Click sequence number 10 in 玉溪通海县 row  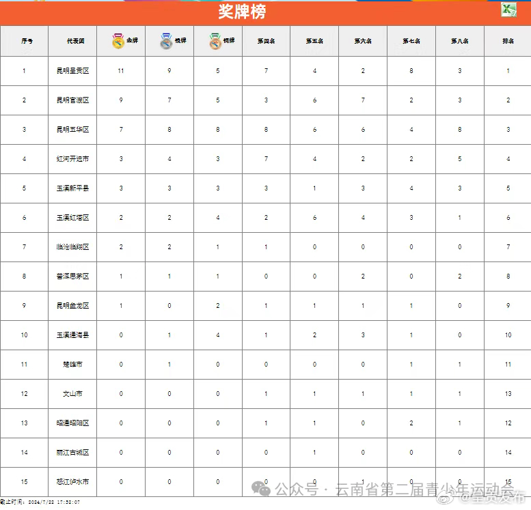[24, 335]
